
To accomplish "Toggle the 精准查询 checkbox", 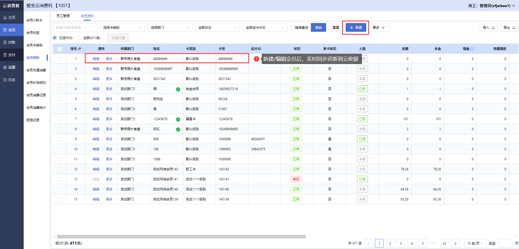I will click(x=292, y=28).
